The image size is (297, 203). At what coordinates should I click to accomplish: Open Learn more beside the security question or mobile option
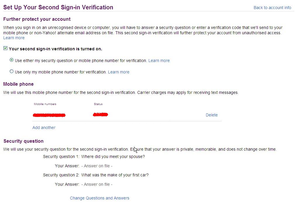(159, 61)
